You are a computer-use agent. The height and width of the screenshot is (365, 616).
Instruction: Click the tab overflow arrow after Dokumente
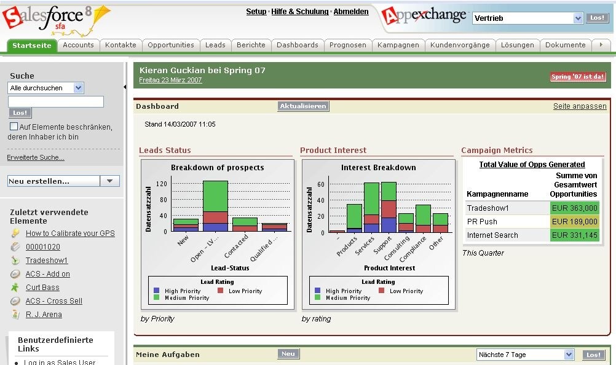tap(602, 44)
